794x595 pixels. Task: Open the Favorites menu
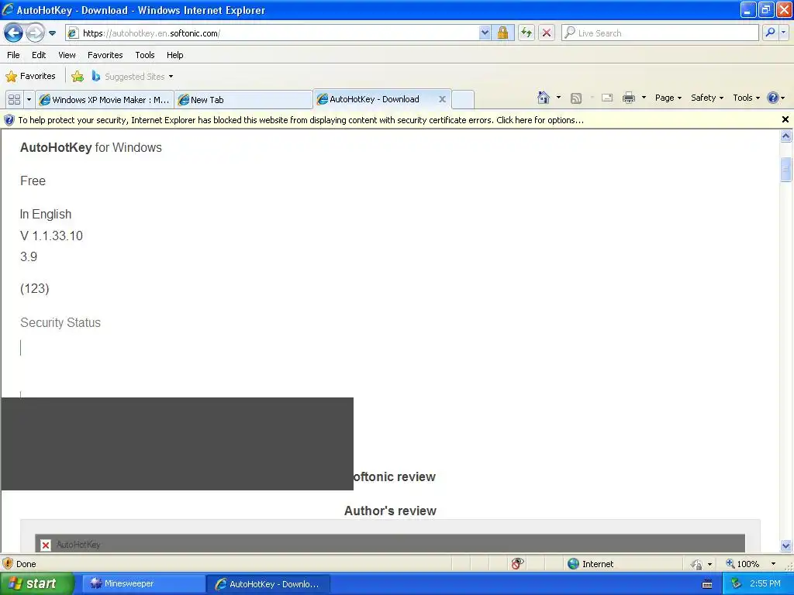pyautogui.click(x=105, y=55)
